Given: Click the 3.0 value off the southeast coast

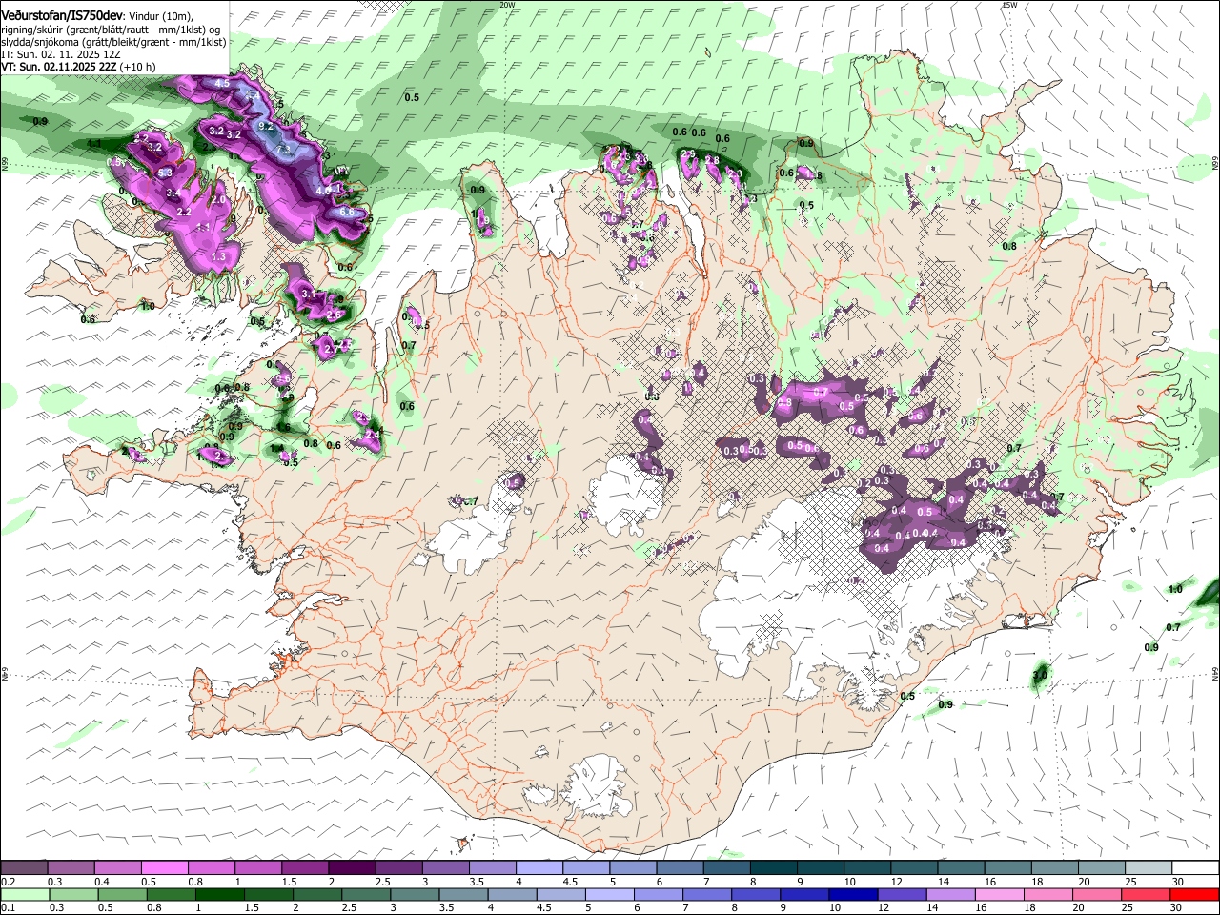Looking at the screenshot, I should pos(1040,675).
